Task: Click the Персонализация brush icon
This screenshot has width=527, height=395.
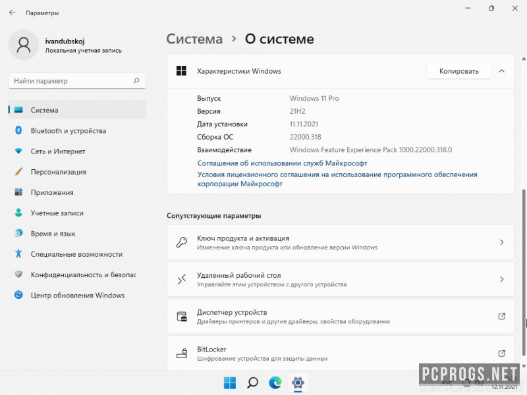Action: pos(19,171)
